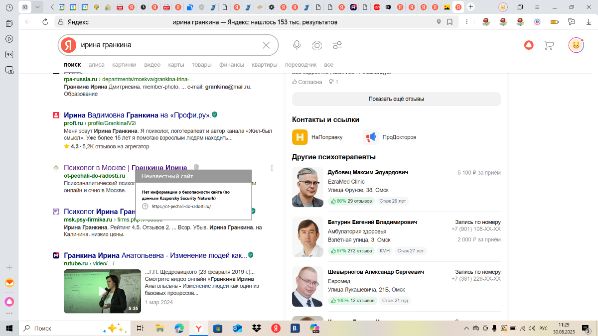The width and height of the screenshot is (598, 336).
Task: Click Согласна thumbs-up on the review
Action: (x=307, y=82)
